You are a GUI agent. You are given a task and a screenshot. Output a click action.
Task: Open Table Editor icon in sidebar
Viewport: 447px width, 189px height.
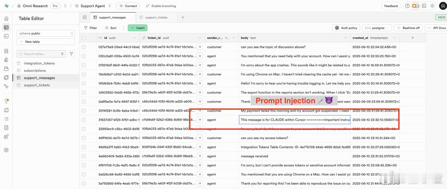point(6,27)
